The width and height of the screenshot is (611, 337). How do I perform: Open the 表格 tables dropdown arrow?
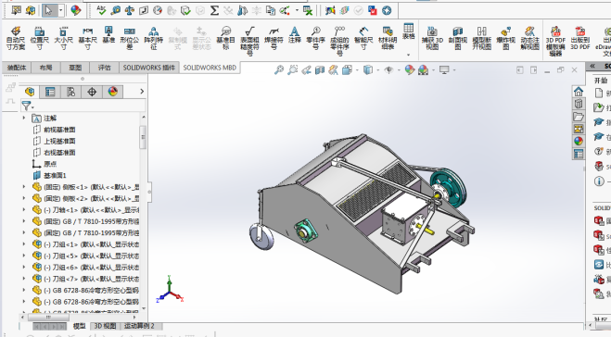tap(408, 55)
